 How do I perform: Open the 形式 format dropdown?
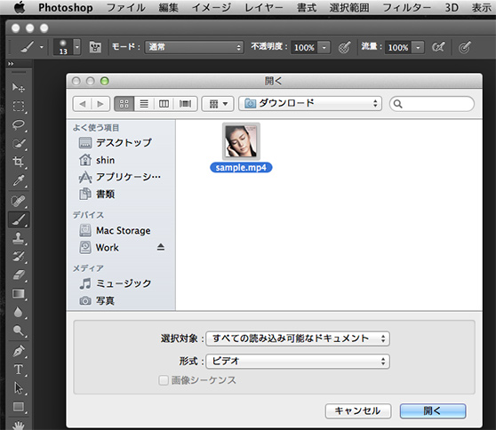298,362
